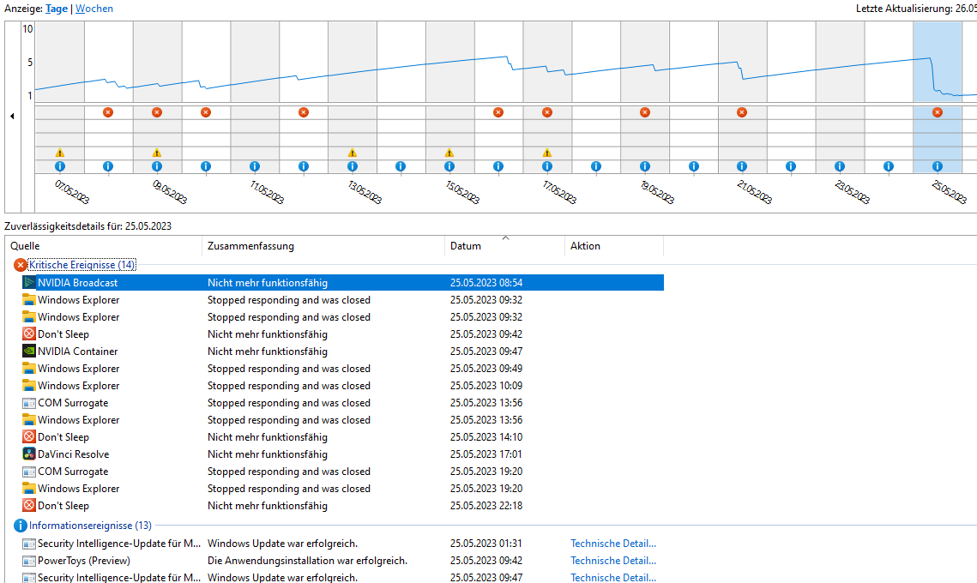The image size is (977, 583).
Task: Click the COM Surrogate icon at 19:20
Action: click(28, 472)
